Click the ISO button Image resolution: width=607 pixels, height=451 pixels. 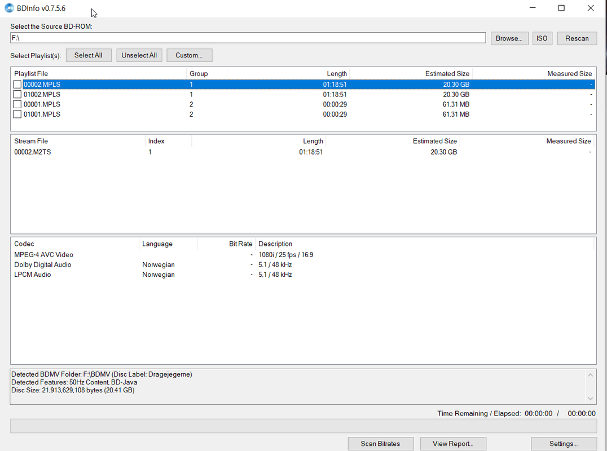[x=542, y=38]
